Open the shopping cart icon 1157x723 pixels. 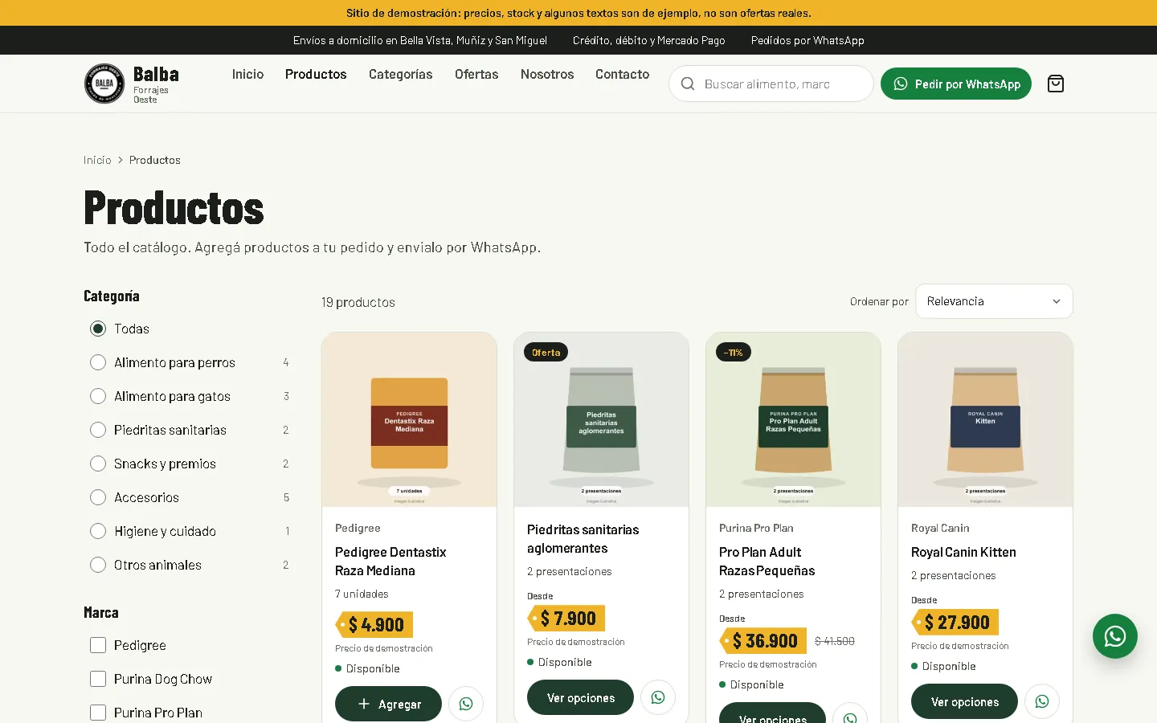pyautogui.click(x=1056, y=84)
